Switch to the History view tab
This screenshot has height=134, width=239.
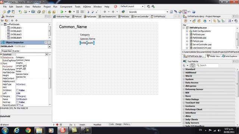pos(127,124)
